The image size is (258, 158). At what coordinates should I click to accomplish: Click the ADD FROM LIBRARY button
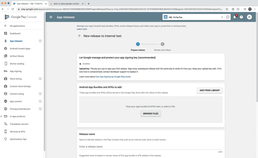pos(210,91)
